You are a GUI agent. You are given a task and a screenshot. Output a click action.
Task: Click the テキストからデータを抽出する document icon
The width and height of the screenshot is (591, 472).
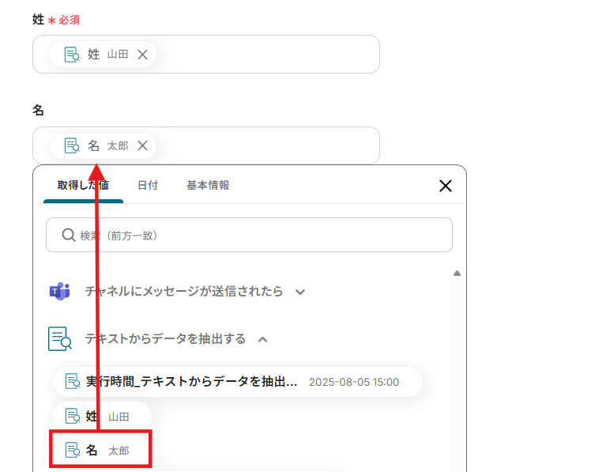pyautogui.click(x=59, y=339)
